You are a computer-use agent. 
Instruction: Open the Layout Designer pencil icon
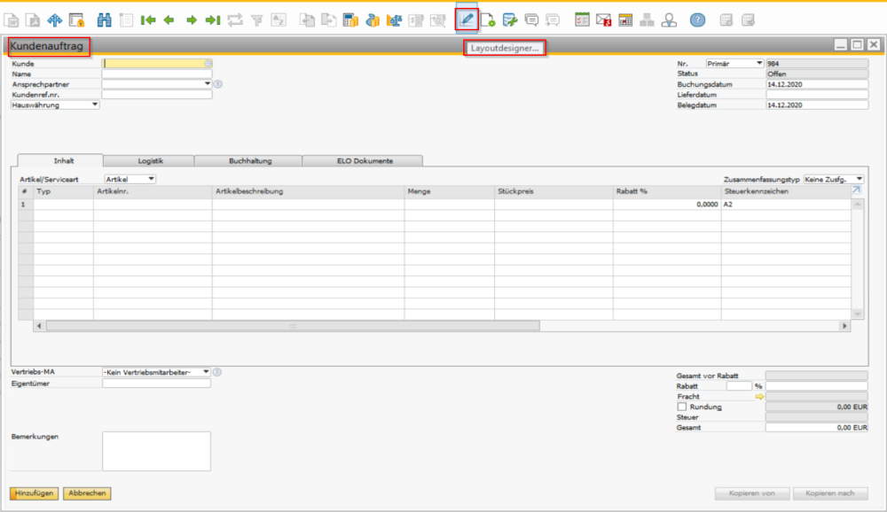click(x=467, y=19)
